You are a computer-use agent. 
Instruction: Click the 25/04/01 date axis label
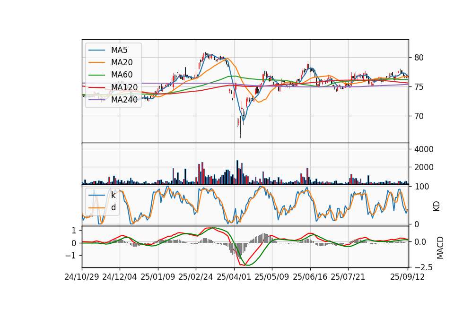point(234,277)
